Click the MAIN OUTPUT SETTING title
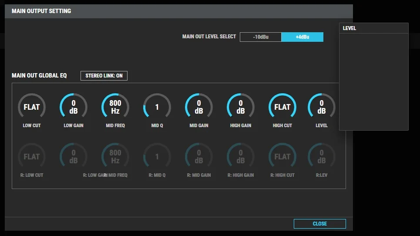The height and width of the screenshot is (236, 420). pyautogui.click(x=41, y=11)
